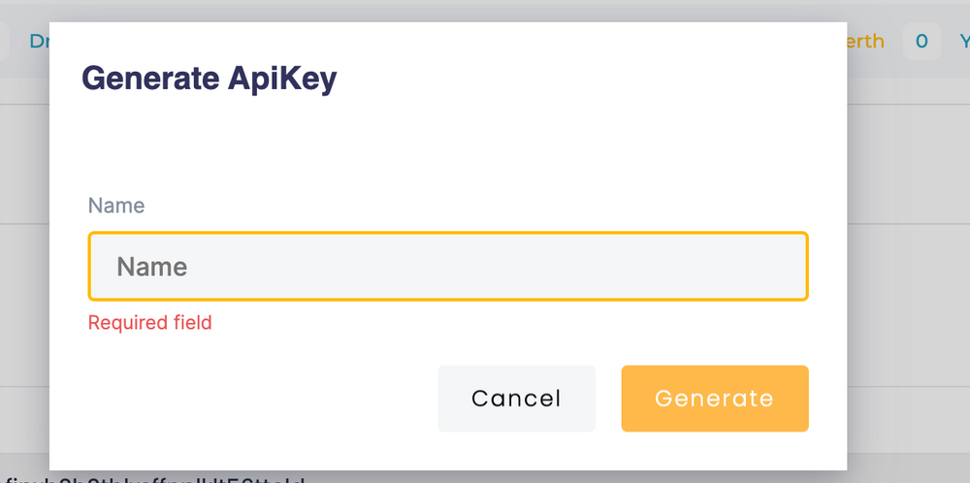Click the Generate ApiKey dialog heading
Viewport: 970px width, 483px height.
(x=210, y=80)
